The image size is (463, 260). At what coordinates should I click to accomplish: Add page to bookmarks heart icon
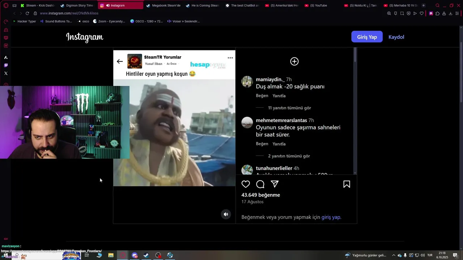pos(421,13)
